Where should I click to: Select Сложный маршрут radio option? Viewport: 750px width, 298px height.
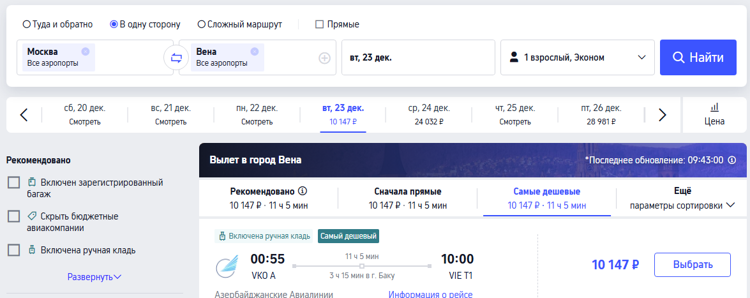pyautogui.click(x=202, y=24)
